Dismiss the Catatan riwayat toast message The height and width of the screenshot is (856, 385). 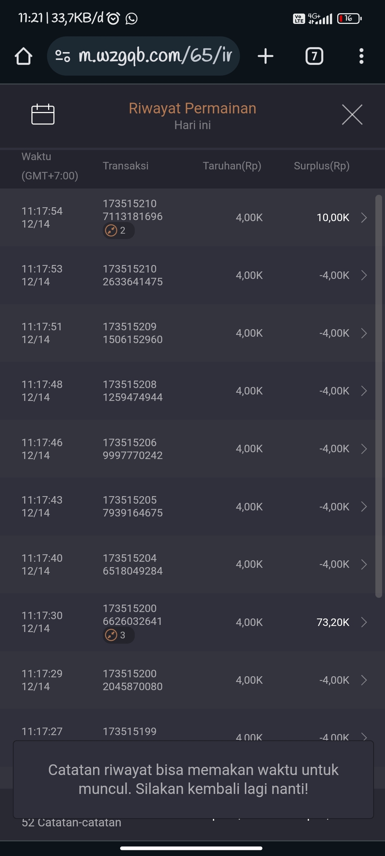click(193, 779)
